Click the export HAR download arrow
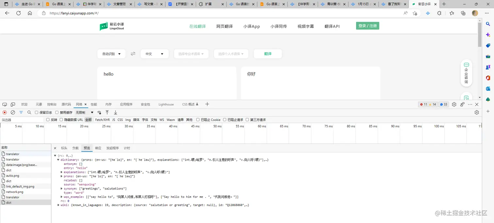494x223 pixels. point(115,112)
